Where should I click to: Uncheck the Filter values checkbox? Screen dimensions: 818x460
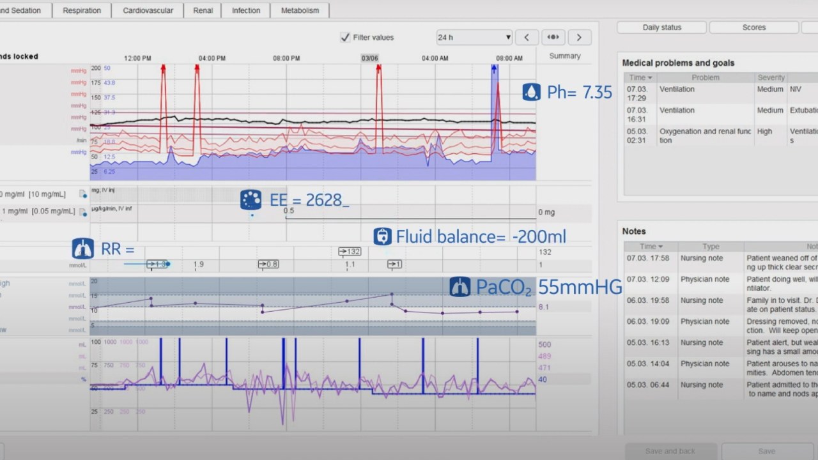[x=345, y=38]
